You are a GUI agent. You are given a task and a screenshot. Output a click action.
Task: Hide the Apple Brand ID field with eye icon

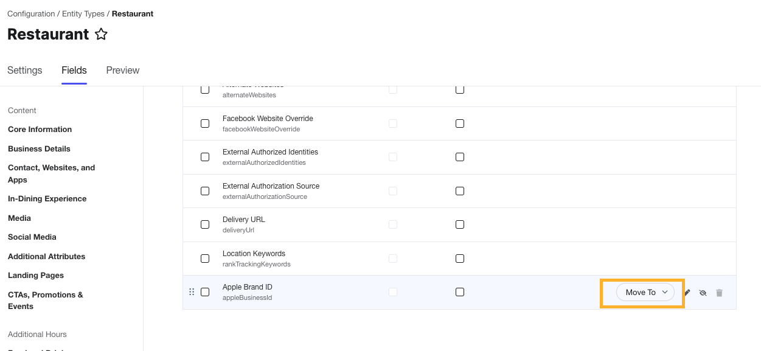pos(703,293)
